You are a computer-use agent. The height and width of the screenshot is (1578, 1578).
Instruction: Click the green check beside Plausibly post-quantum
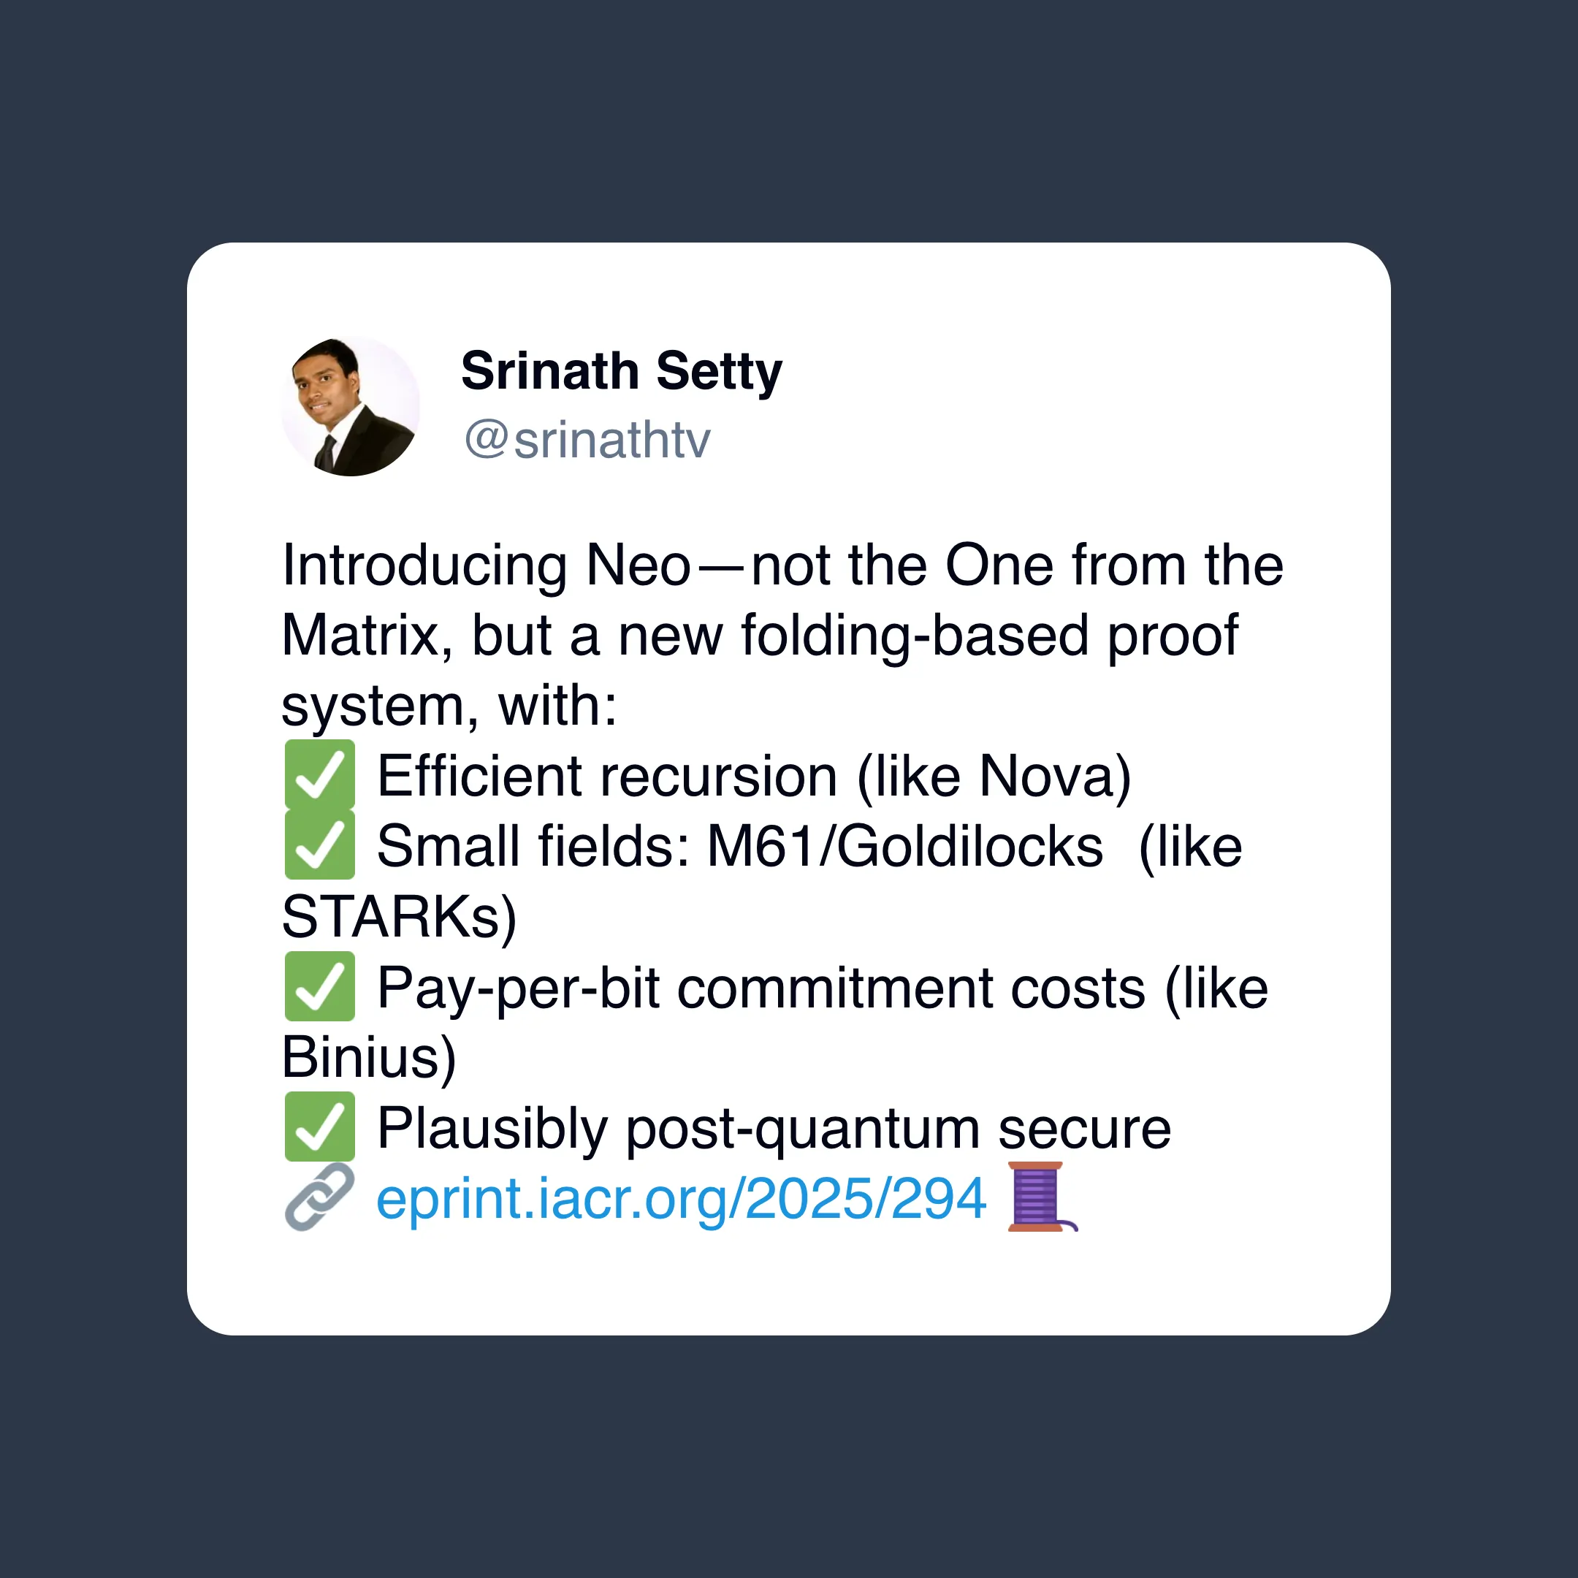pyautogui.click(x=319, y=1127)
